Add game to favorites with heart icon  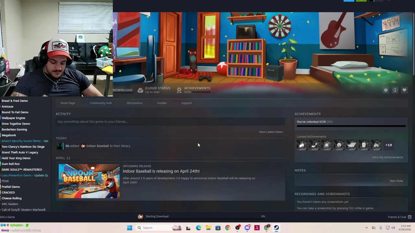404,90
